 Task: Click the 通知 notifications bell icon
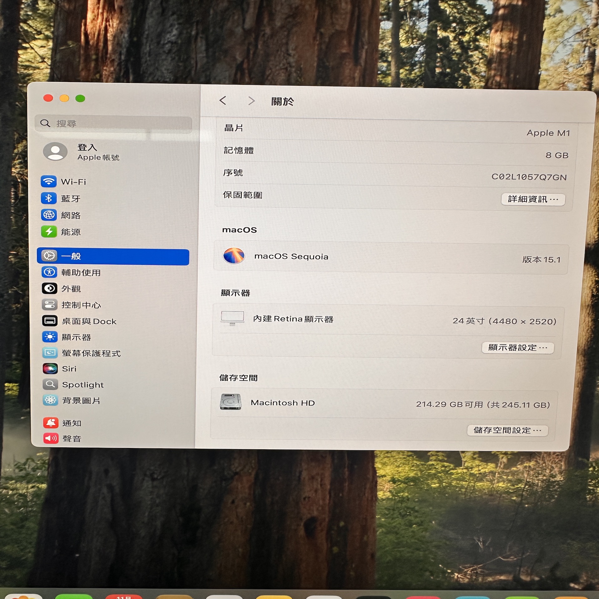click(x=51, y=423)
